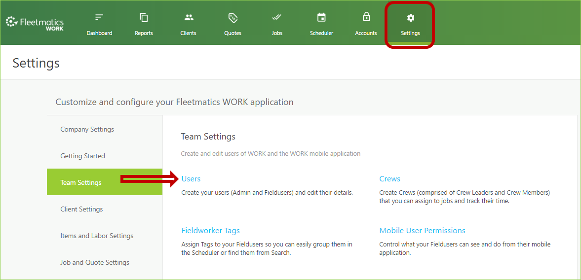This screenshot has width=581, height=280.
Task: Select Team Settings sidebar item
Action: coord(105,182)
